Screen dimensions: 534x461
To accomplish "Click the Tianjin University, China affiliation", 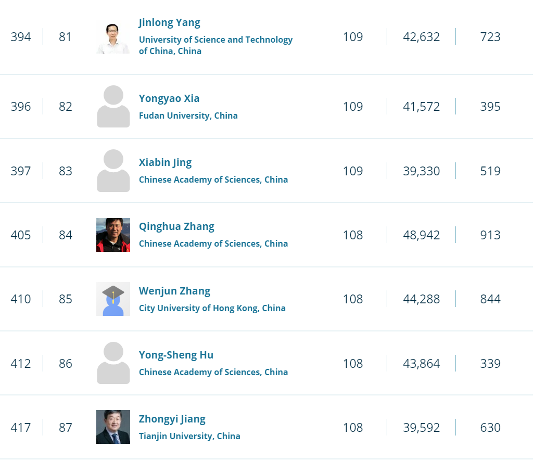I will (x=189, y=436).
